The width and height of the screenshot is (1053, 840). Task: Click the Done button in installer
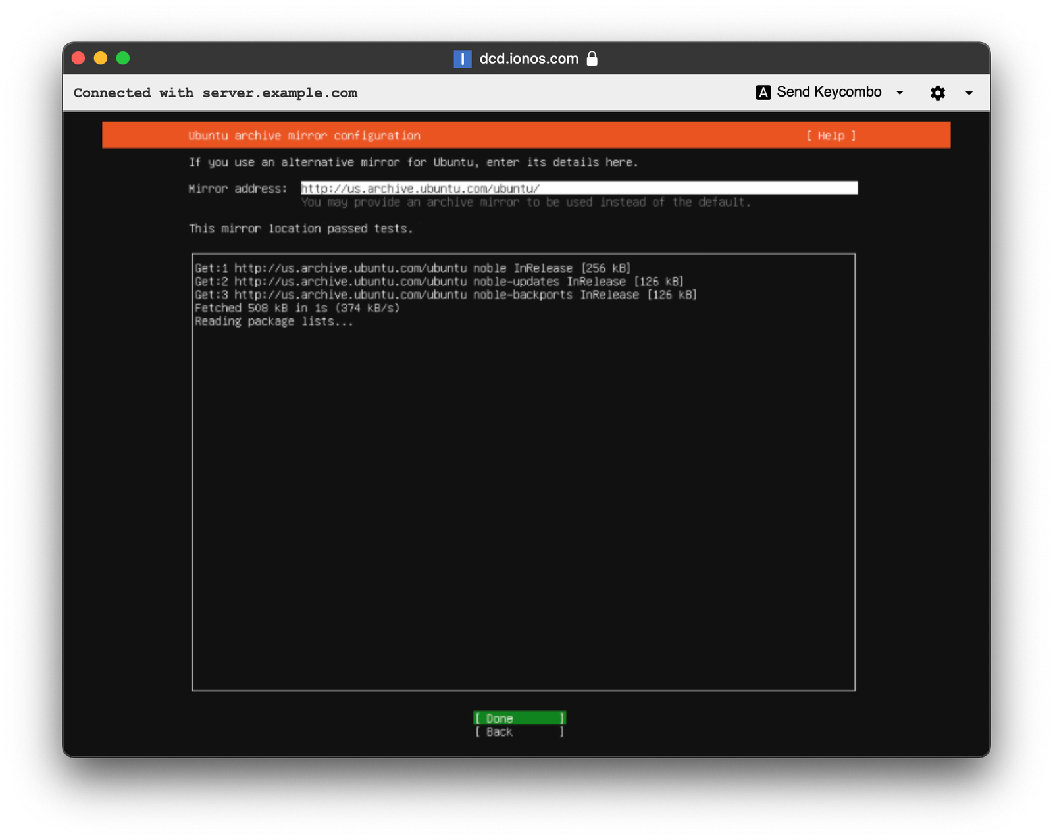coord(519,718)
